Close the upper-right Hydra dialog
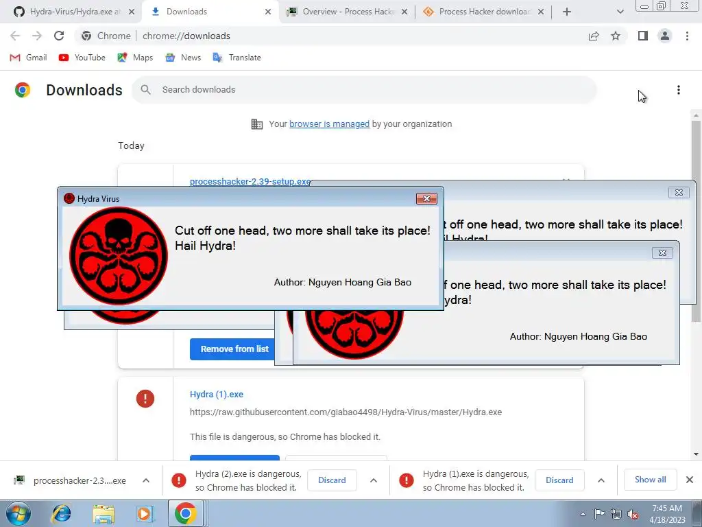Viewport: 702px width, 527px height. coord(679,192)
